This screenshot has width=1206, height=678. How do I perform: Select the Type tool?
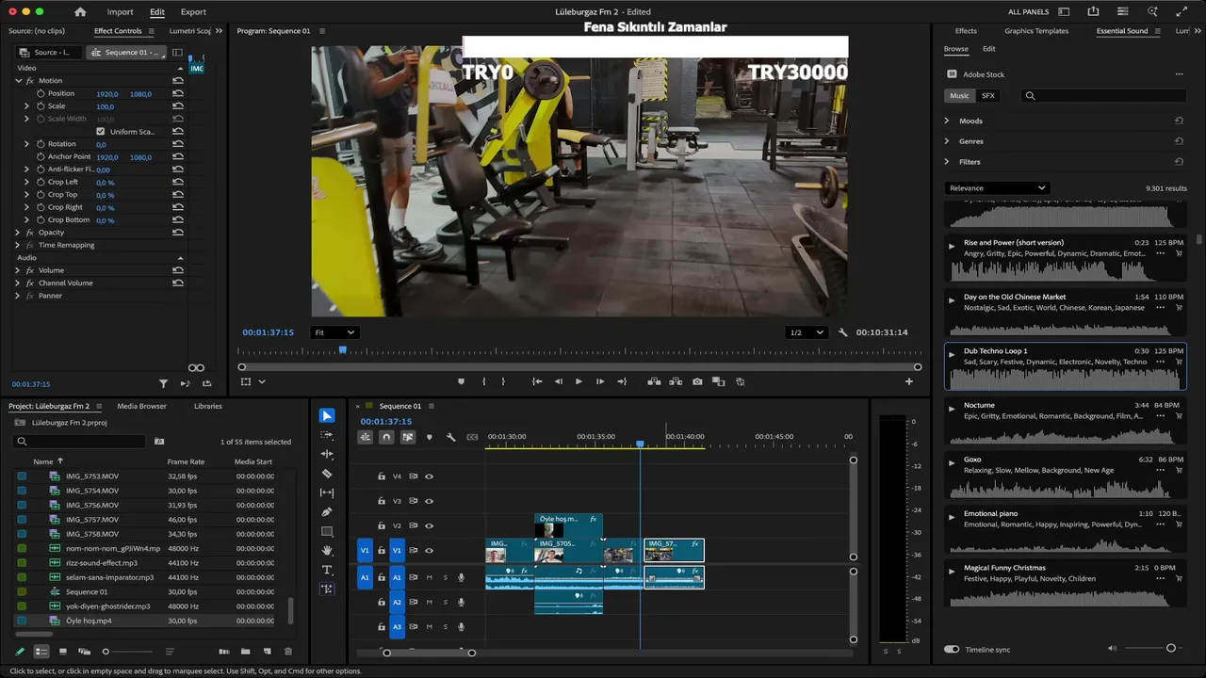pos(327,570)
